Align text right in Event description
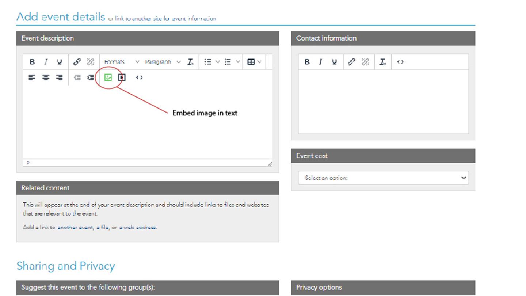The width and height of the screenshot is (526, 296). tap(59, 77)
